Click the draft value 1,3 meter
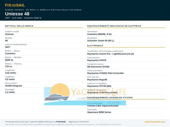 pos(10,92)
